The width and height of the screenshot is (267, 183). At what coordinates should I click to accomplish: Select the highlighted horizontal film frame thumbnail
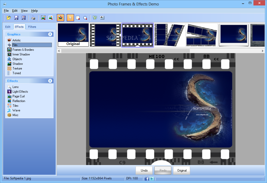pyautogui.click(x=137, y=35)
